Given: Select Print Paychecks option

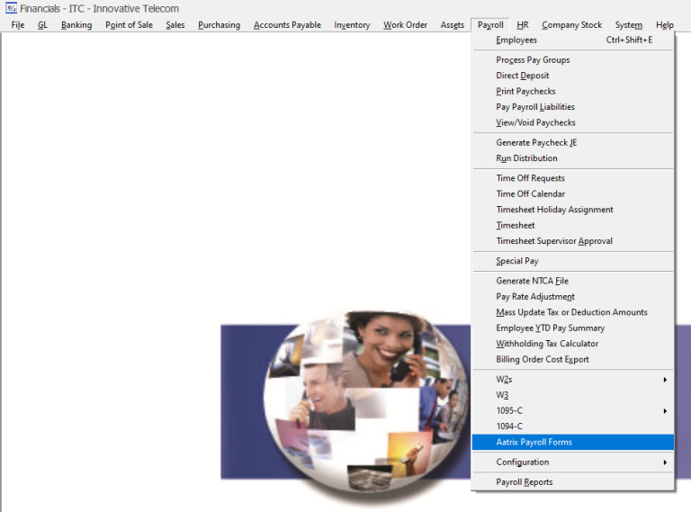Looking at the screenshot, I should (x=525, y=92).
